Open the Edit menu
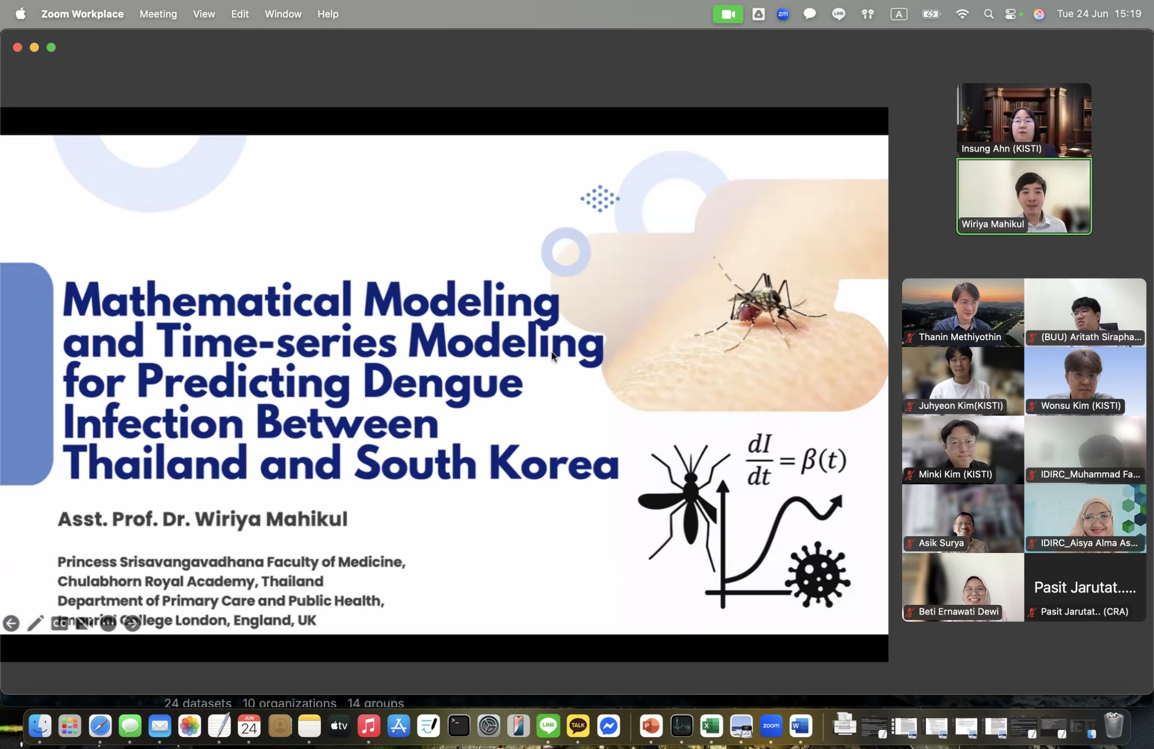Viewport: 1154px width, 749px height. (239, 14)
